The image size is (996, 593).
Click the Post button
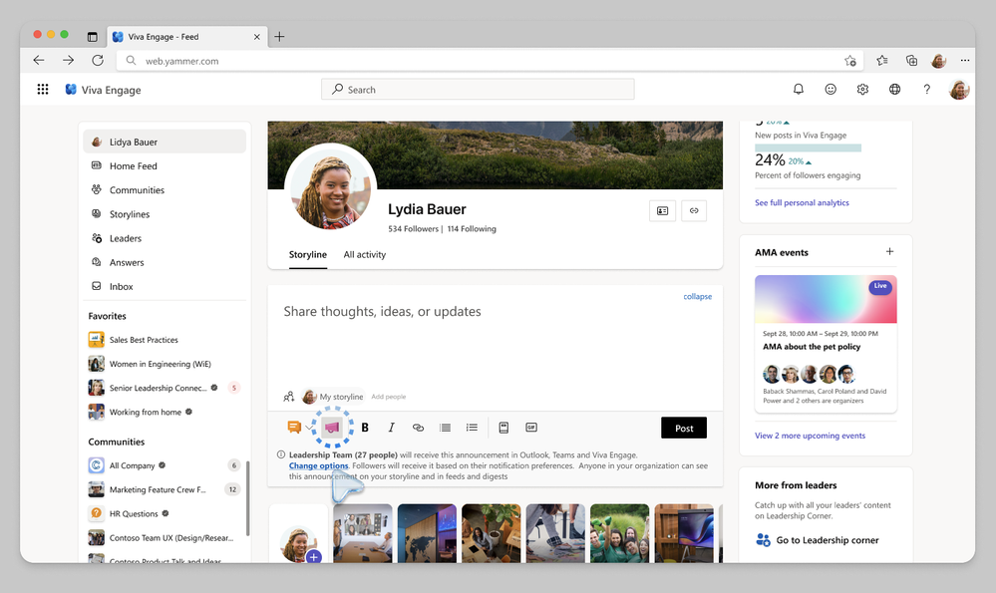[684, 428]
